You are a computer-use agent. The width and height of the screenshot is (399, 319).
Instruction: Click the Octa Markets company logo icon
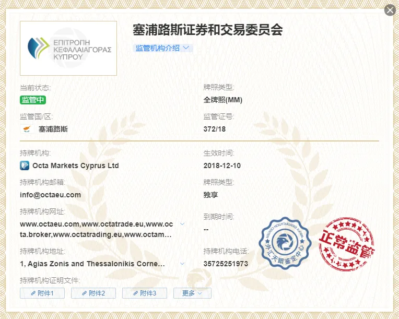(x=25, y=166)
